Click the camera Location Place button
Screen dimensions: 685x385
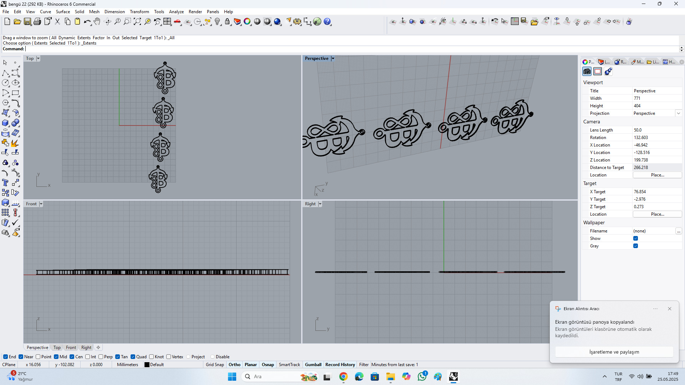tap(657, 175)
